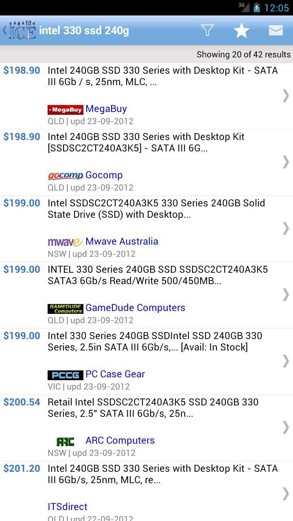
Task: Tap the star favorites icon in the toolbar
Action: 241,30
